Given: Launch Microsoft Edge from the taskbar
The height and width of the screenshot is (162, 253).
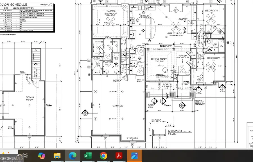Looking at the screenshot, I should tap(73, 156).
